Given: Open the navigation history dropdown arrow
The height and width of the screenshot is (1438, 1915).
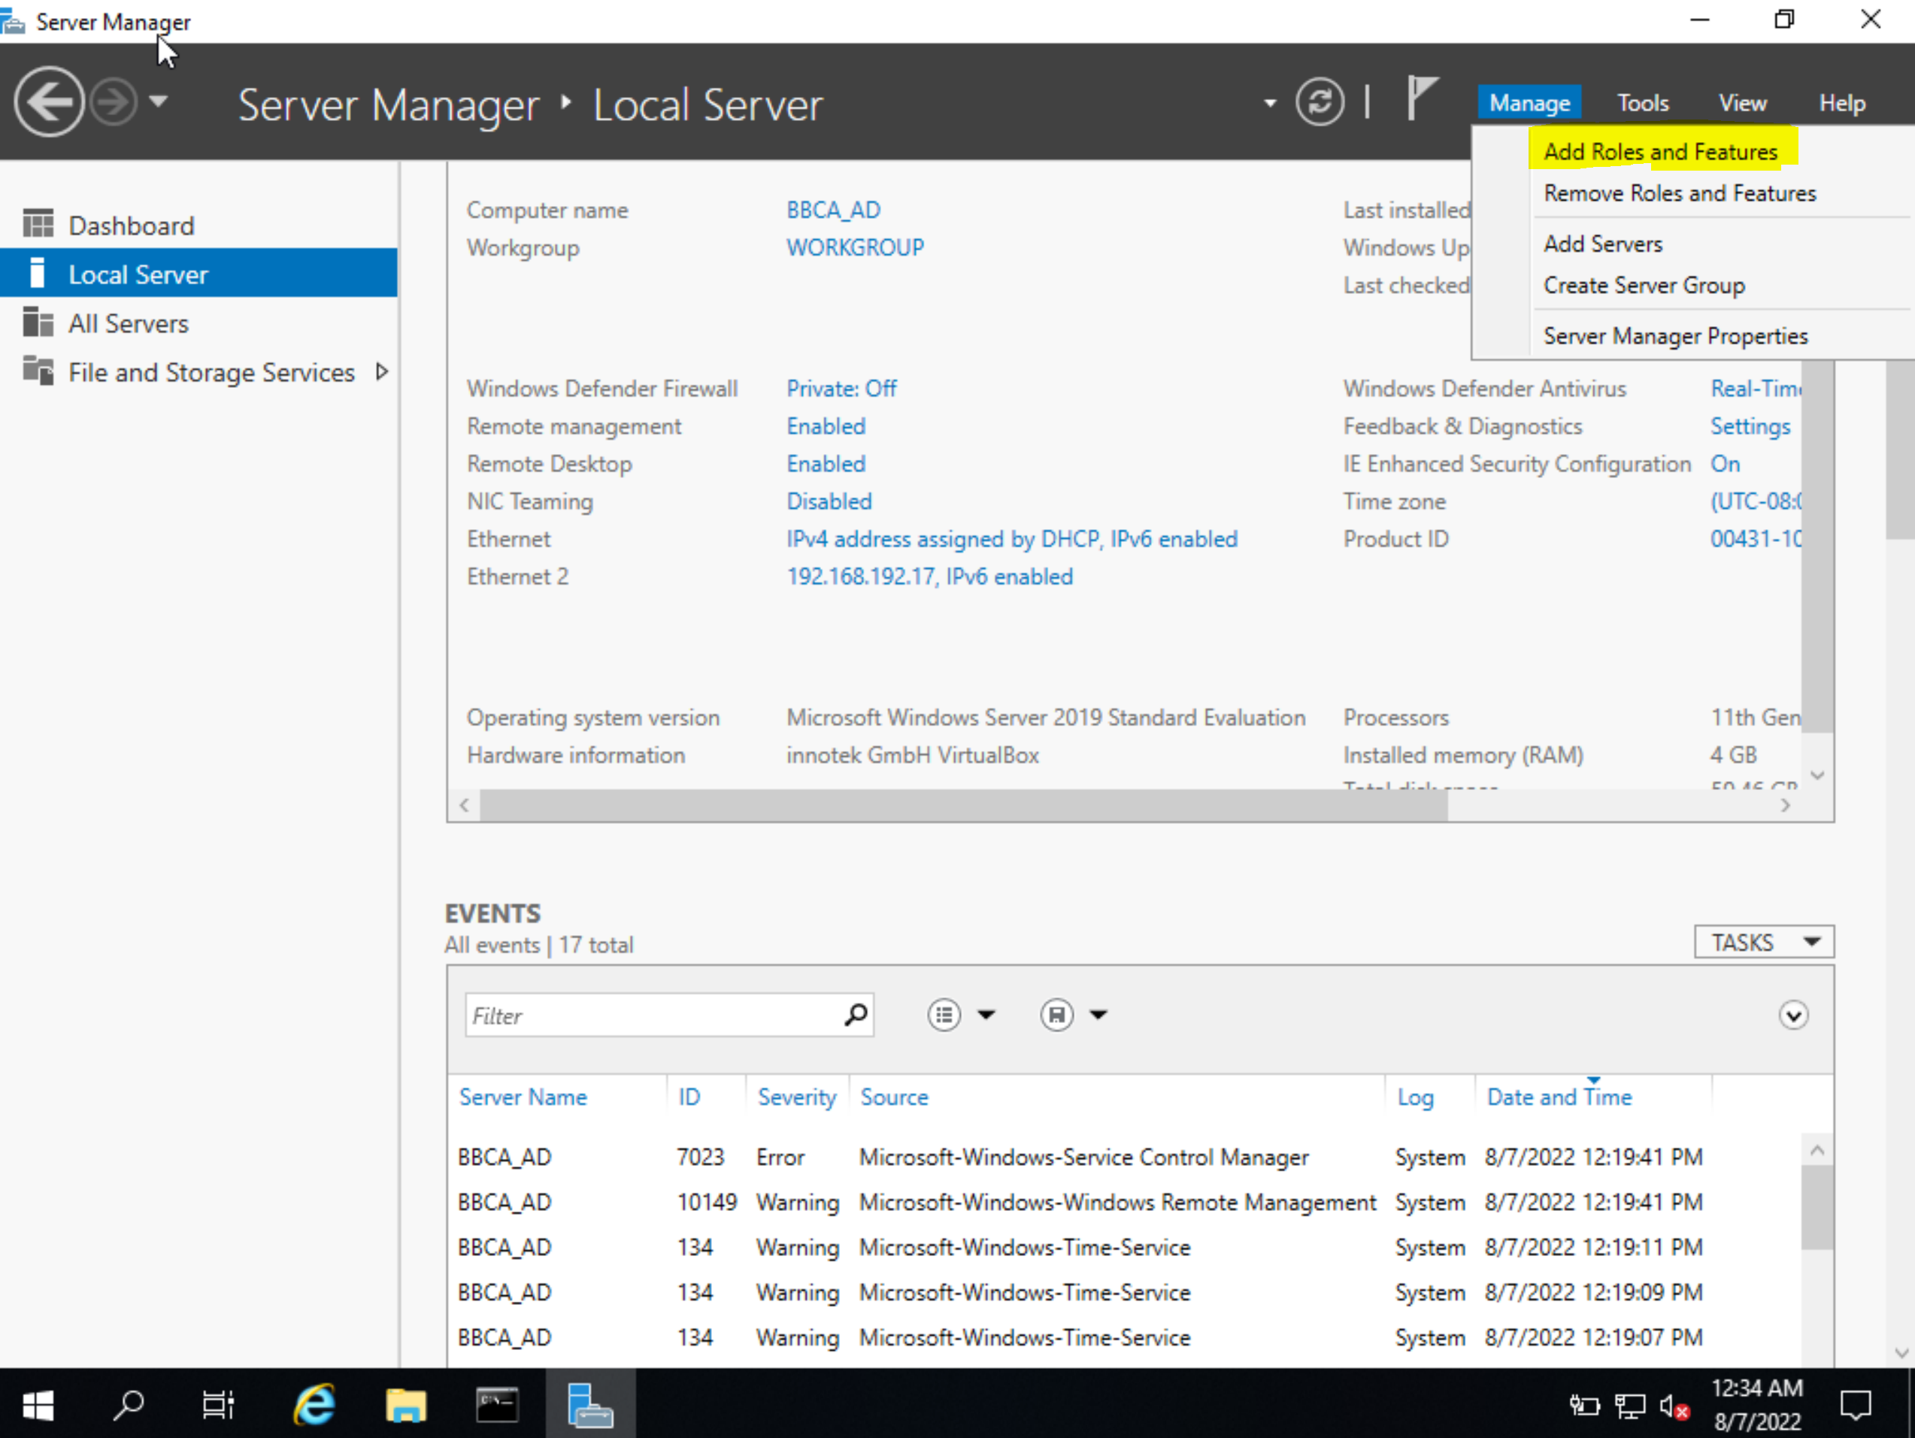Looking at the screenshot, I should click(x=158, y=102).
